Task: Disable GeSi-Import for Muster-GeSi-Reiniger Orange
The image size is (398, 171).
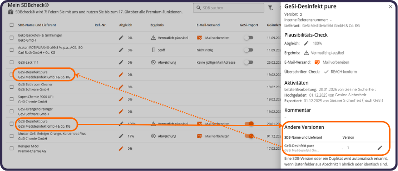Action: click(249, 136)
